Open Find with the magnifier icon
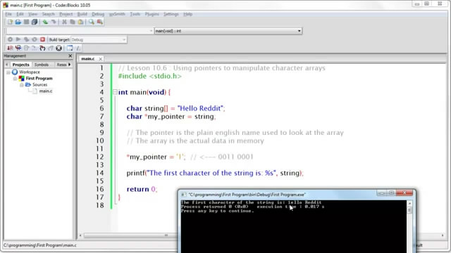This screenshot has width=451, height=253. coord(92,22)
